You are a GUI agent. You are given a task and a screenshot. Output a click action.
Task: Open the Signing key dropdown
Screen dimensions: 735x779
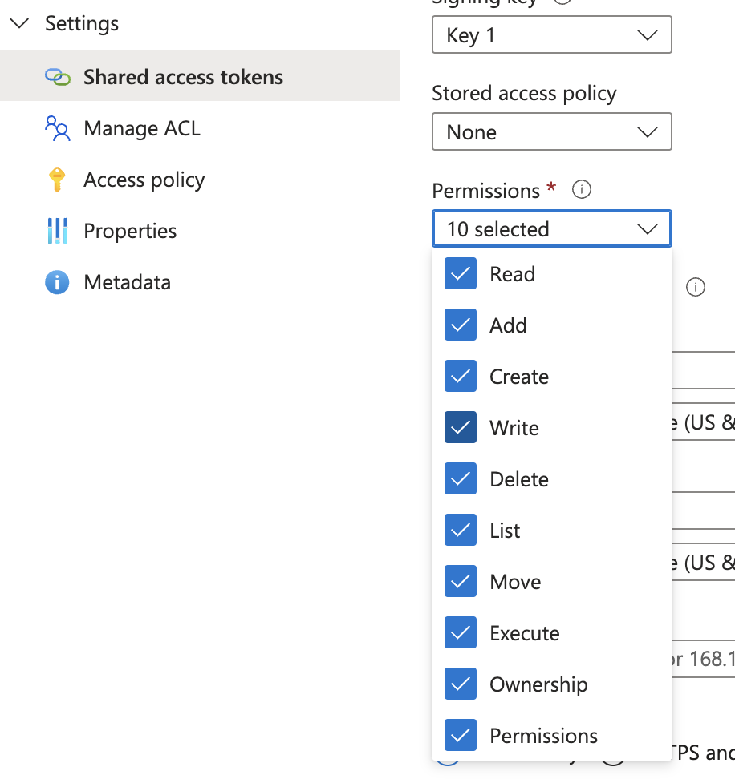tap(551, 34)
